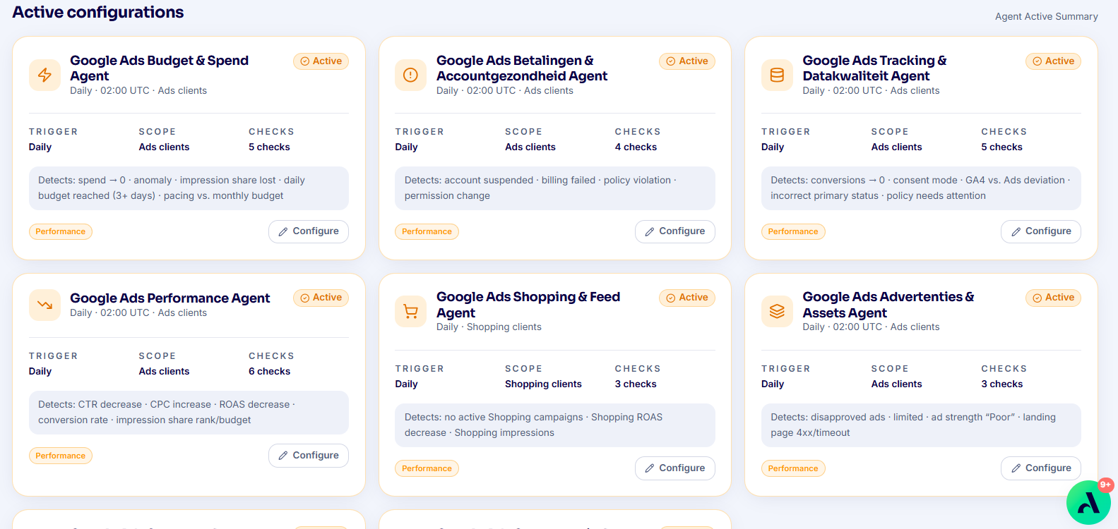Screen dimensions: 1118x529
Task: Click the alert circle icon of Betalingen Agent
Action: [410, 75]
